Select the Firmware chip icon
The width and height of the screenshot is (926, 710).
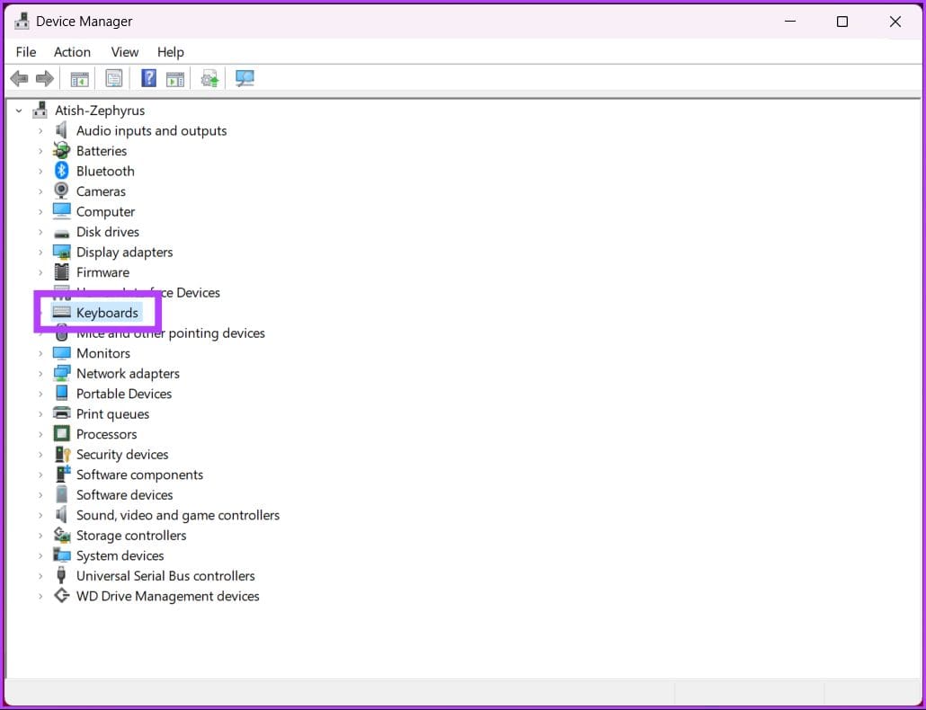click(x=61, y=272)
